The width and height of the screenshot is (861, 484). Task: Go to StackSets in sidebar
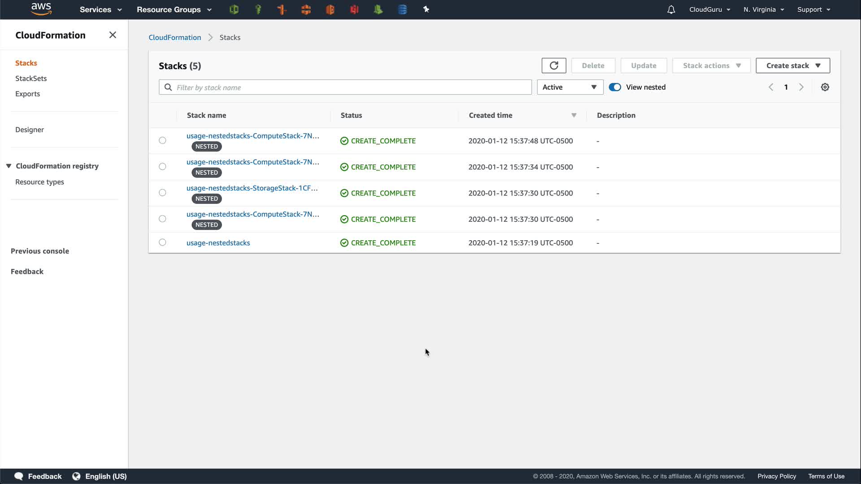click(x=31, y=78)
